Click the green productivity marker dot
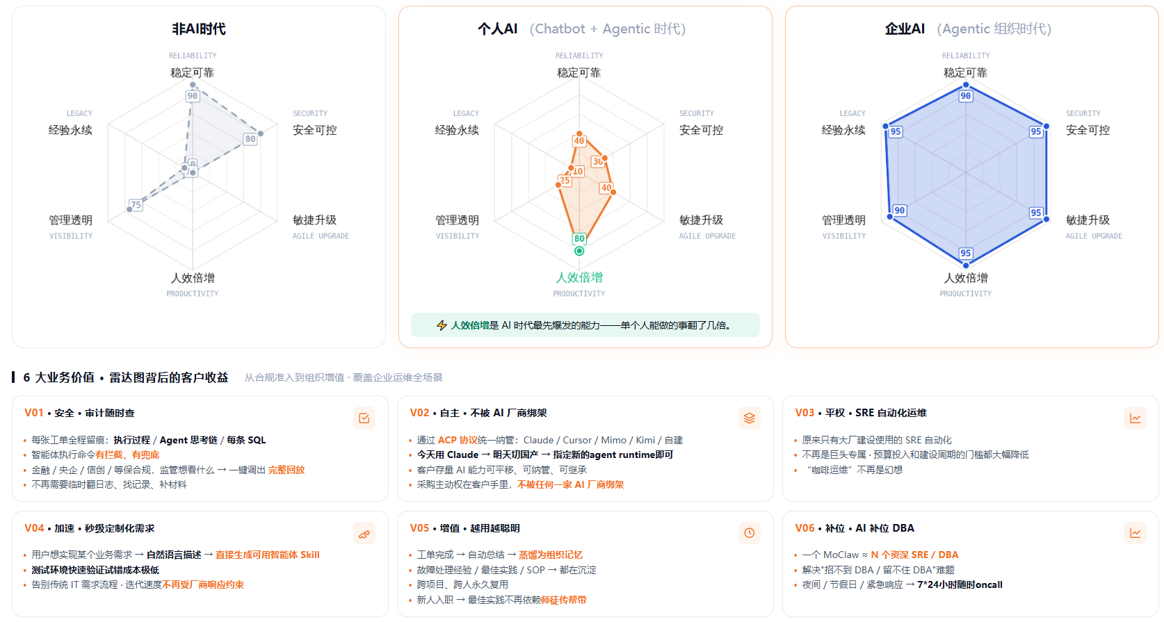This screenshot has width=1164, height=622. [x=579, y=251]
